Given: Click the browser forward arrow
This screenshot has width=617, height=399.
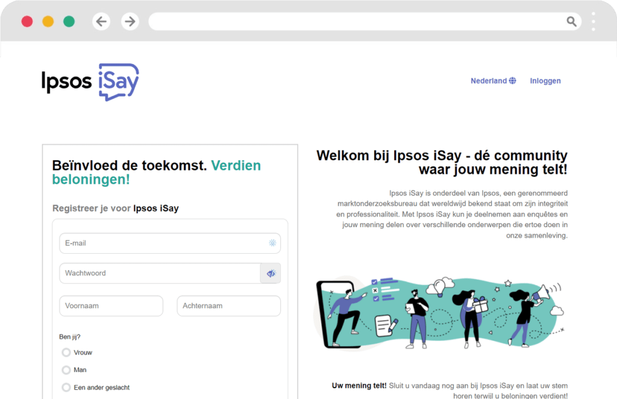Looking at the screenshot, I should (x=130, y=21).
